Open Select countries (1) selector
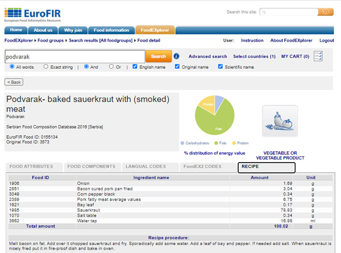 point(254,56)
